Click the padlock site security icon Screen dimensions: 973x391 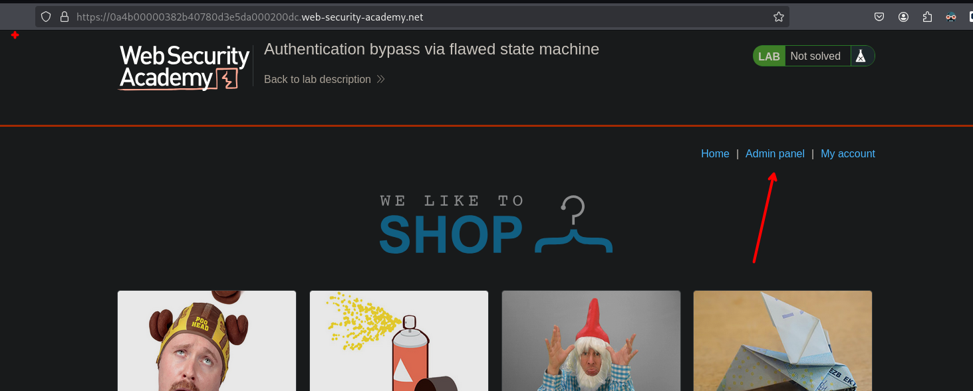(x=65, y=17)
